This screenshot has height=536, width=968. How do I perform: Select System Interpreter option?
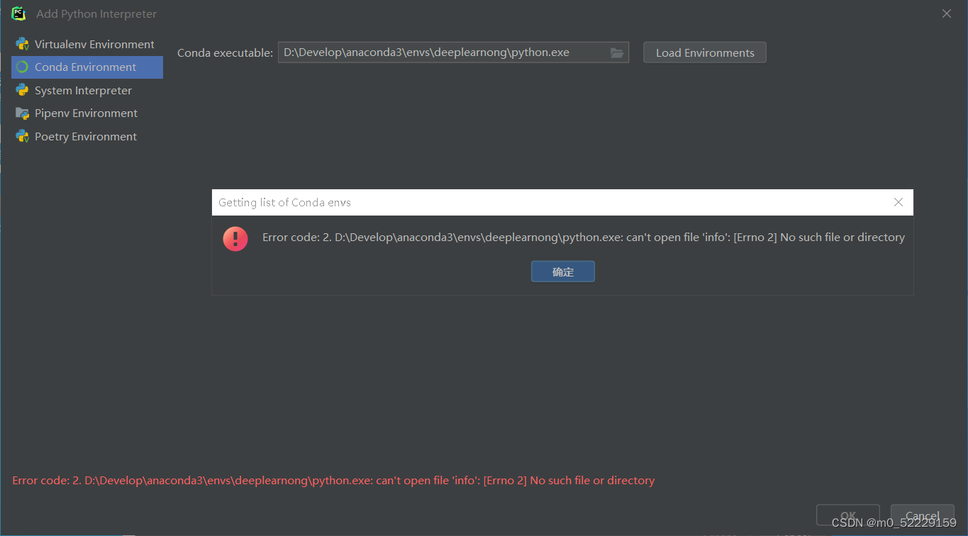[87, 90]
